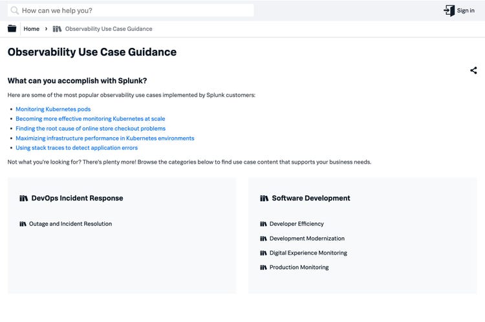Screen dimensions: 485x322
Task: Click the icon beside Outage and Incident Resolution
Action: click(23, 224)
